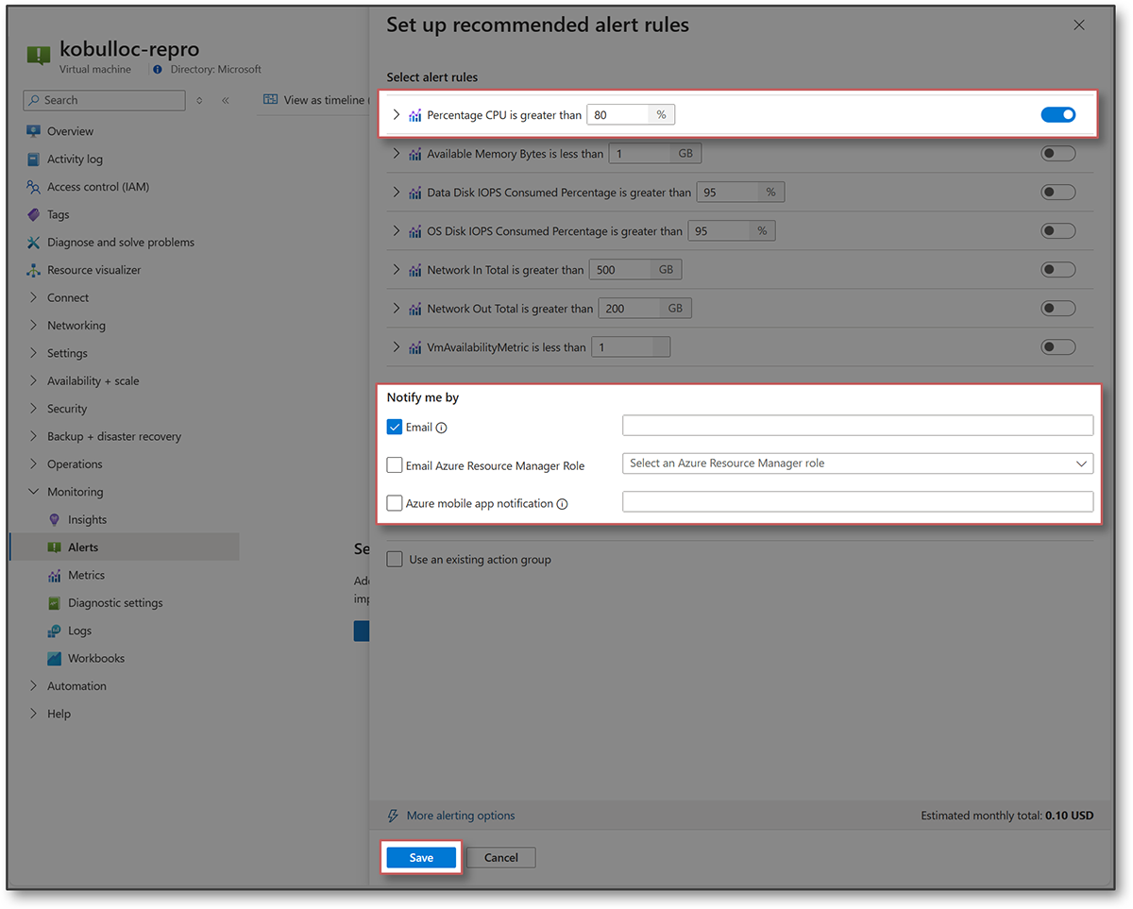The height and width of the screenshot is (909, 1133).
Task: Enable the Available Memory Bytes alert toggle
Action: [x=1057, y=154]
